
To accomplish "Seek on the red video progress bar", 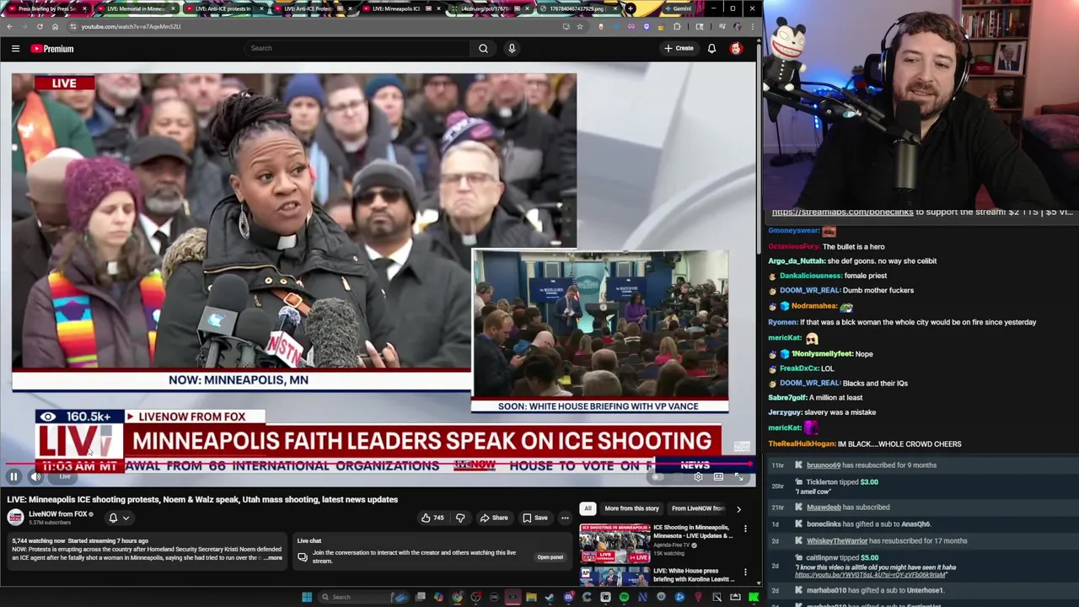I will [x=379, y=465].
